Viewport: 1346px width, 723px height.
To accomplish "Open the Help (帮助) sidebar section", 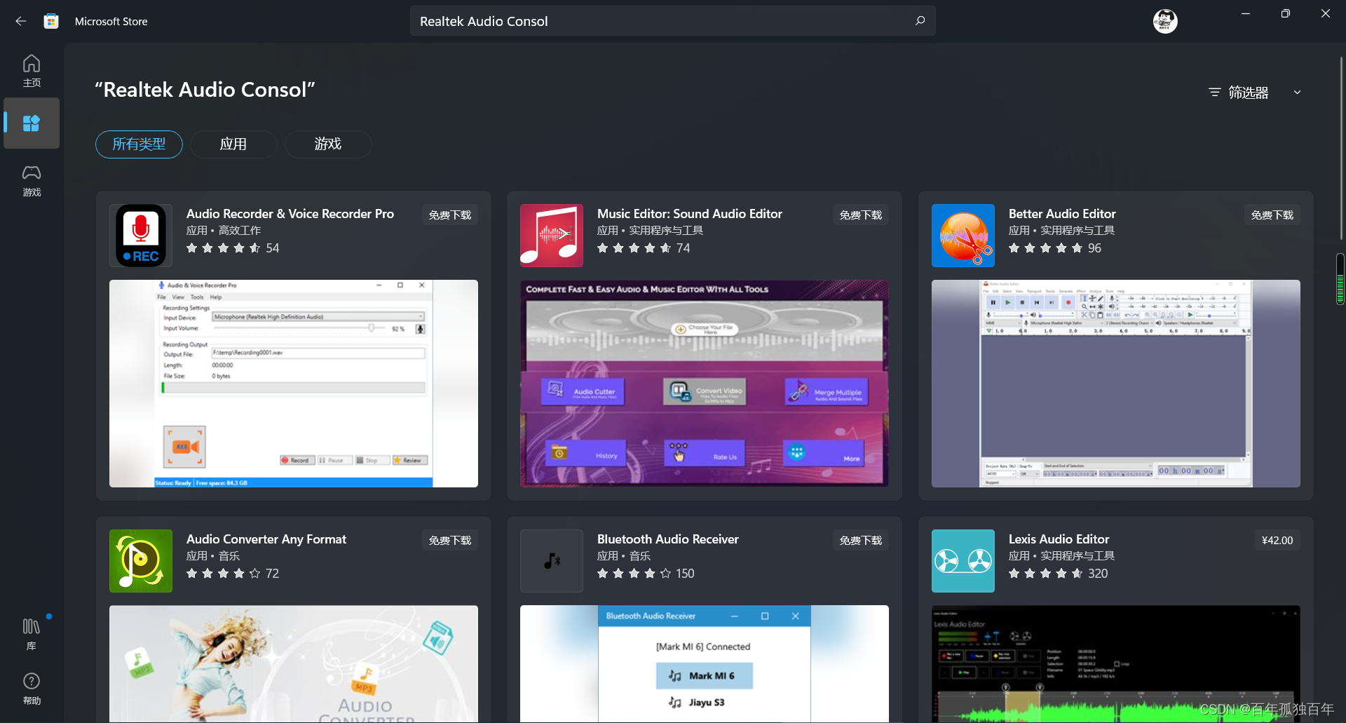I will (x=32, y=689).
